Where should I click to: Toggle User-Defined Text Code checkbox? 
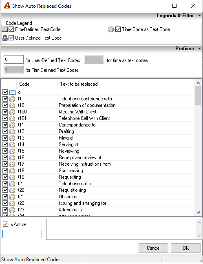(x=11, y=38)
